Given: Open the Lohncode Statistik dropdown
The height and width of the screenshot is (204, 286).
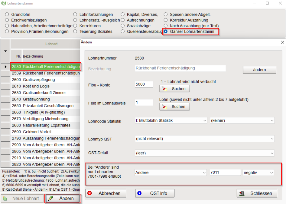Looking at the screenshot, I should (171, 120).
